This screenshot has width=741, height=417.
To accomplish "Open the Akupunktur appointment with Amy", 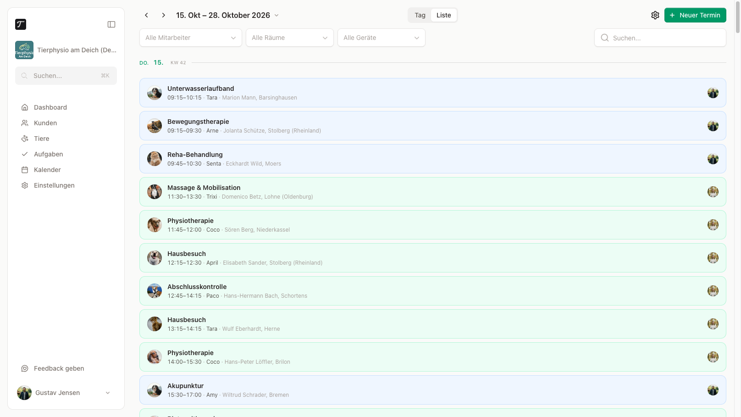I will (x=433, y=390).
